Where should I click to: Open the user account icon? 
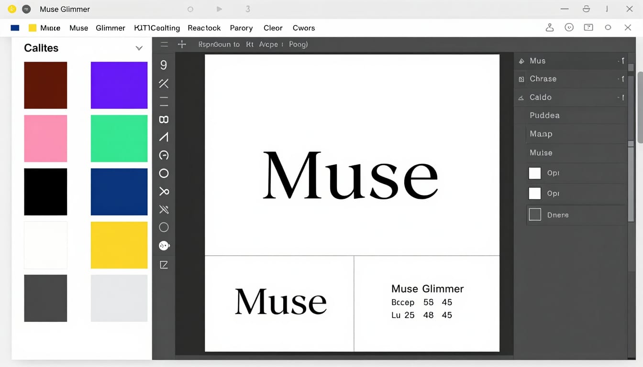click(550, 28)
